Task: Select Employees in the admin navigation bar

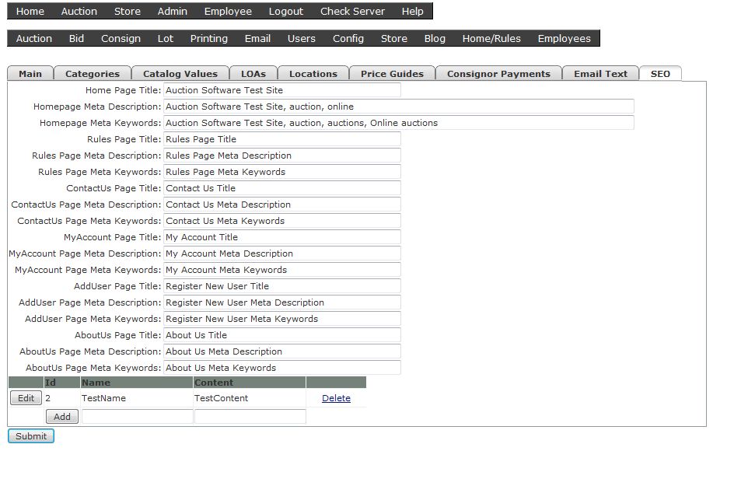Action: click(565, 39)
